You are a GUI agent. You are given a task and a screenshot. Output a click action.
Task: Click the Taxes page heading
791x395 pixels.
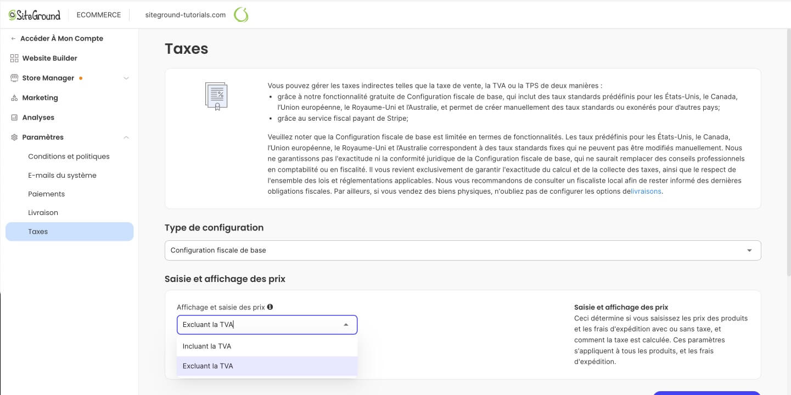tap(186, 49)
